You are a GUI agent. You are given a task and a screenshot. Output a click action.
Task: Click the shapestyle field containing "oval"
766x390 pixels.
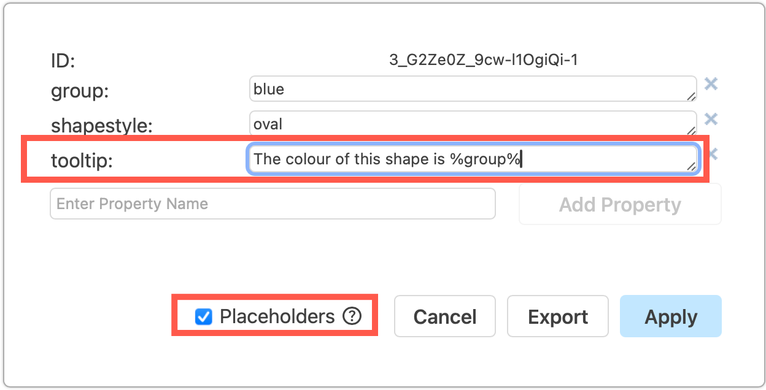pyautogui.click(x=473, y=123)
